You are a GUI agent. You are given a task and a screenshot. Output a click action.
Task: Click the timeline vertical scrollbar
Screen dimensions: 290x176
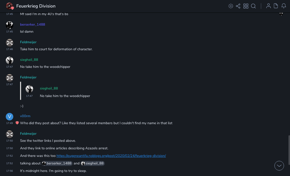click(289, 150)
